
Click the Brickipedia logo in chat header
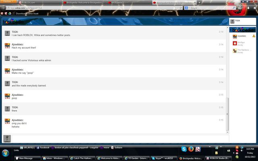click(x=13, y=22)
